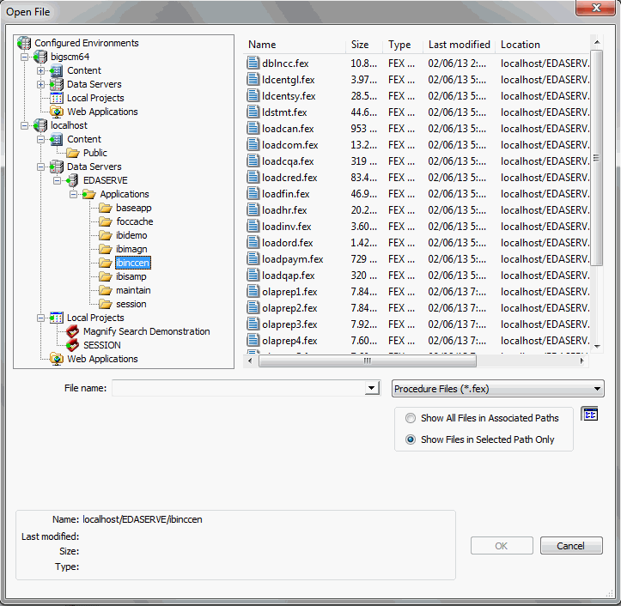Select the loadhr.fex file name
The height and width of the screenshot is (606, 621).
tap(284, 209)
